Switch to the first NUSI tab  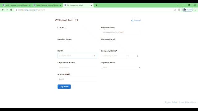(16, 5)
